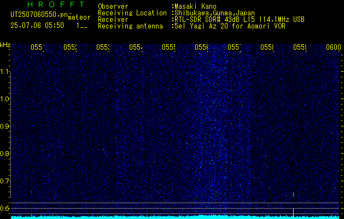This screenshot has height=219, width=344.
Task: Click the 'meteor' label
Action: click(79, 18)
